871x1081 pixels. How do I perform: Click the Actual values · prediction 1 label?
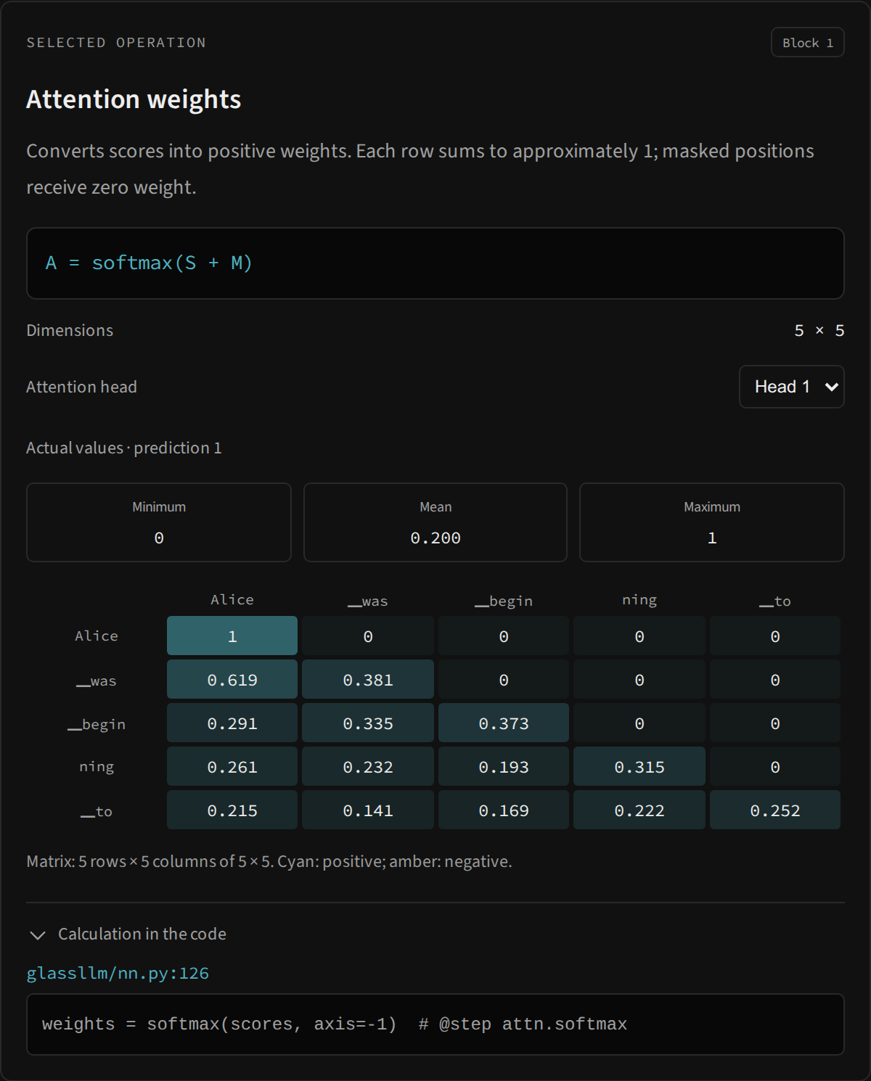(124, 448)
